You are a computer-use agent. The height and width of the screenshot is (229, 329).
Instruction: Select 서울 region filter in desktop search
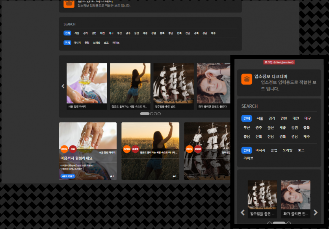77,33
